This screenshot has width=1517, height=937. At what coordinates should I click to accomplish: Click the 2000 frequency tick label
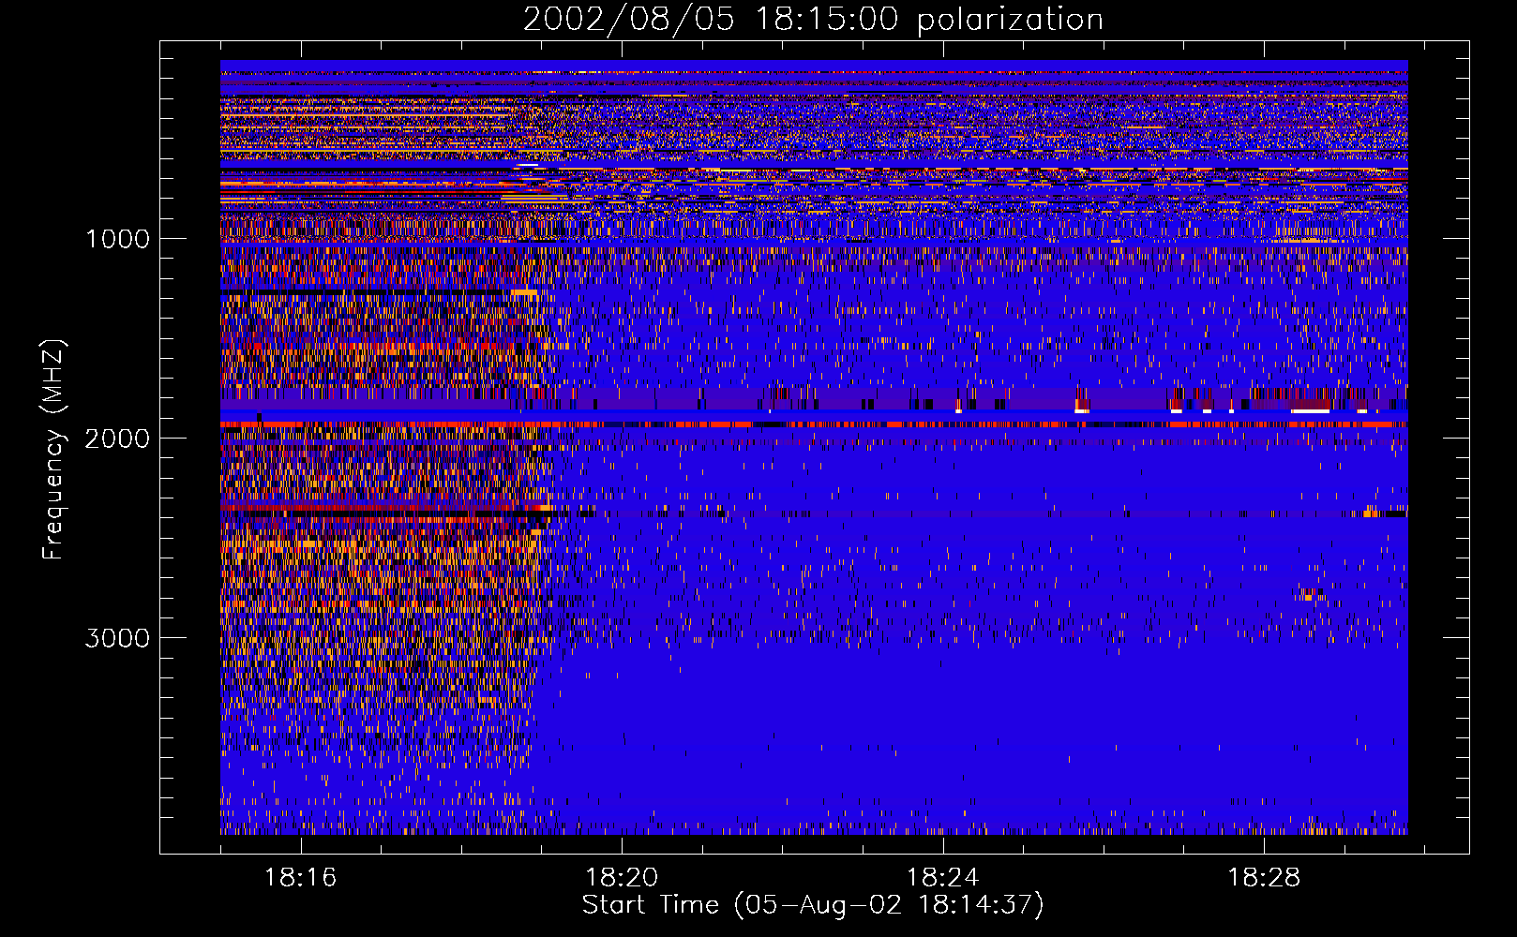tap(117, 439)
